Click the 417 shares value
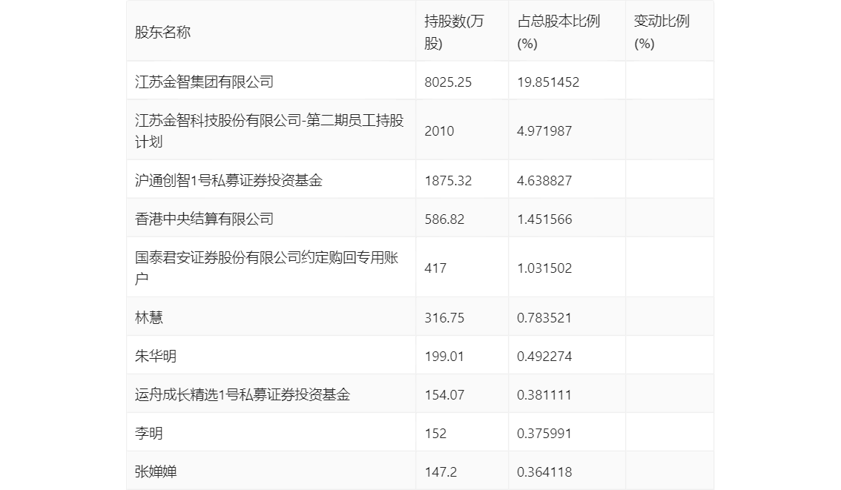The image size is (841, 490). click(435, 268)
